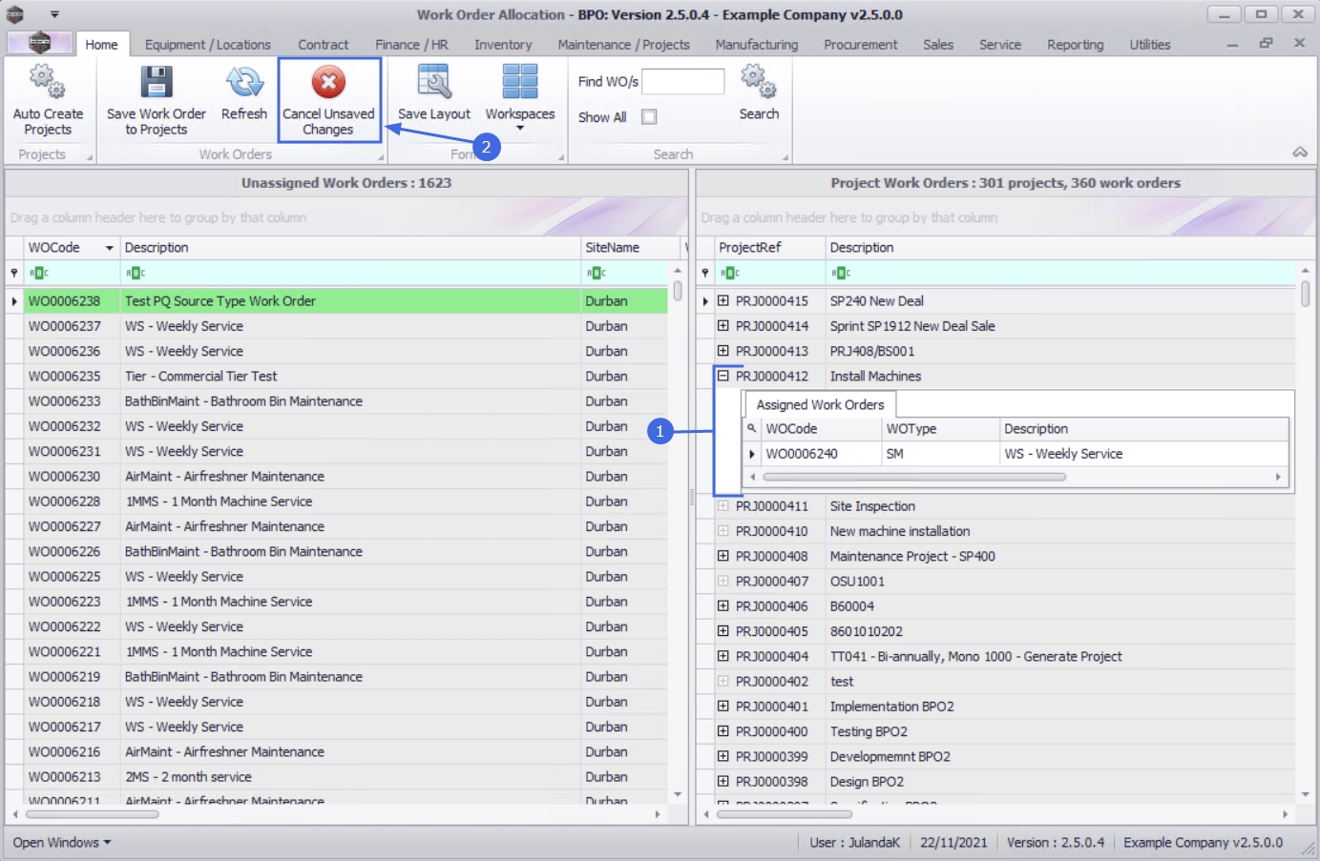Viewport: 1320px width, 861px height.
Task: Open the WOCode column filter dropdown arrow
Action: (110, 248)
